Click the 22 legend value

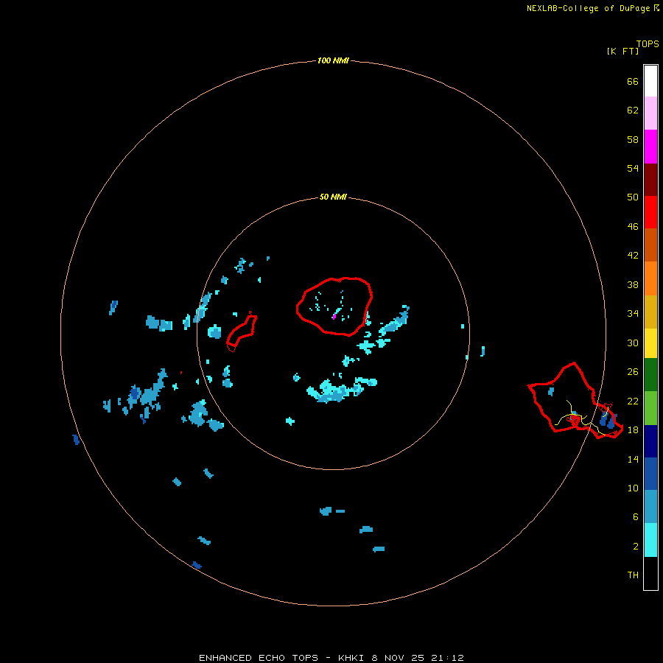(633, 401)
